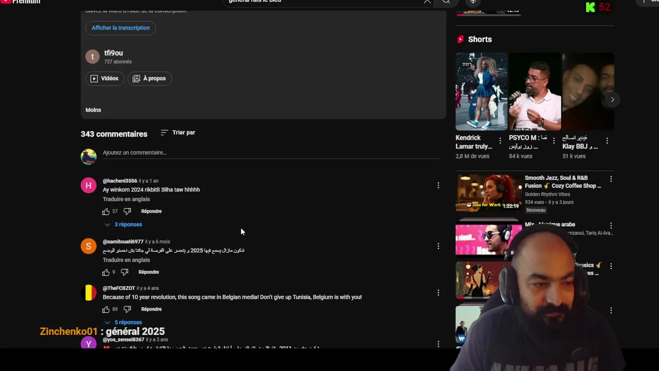Open options menu for yos_sensei8367 comment
The image size is (659, 371).
click(x=438, y=344)
